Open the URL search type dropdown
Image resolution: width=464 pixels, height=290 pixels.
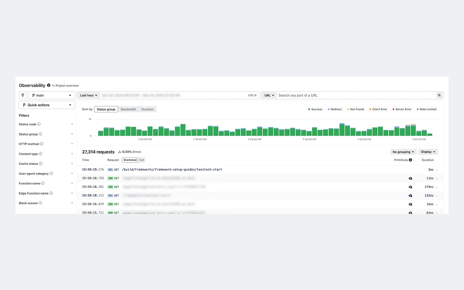click(269, 95)
